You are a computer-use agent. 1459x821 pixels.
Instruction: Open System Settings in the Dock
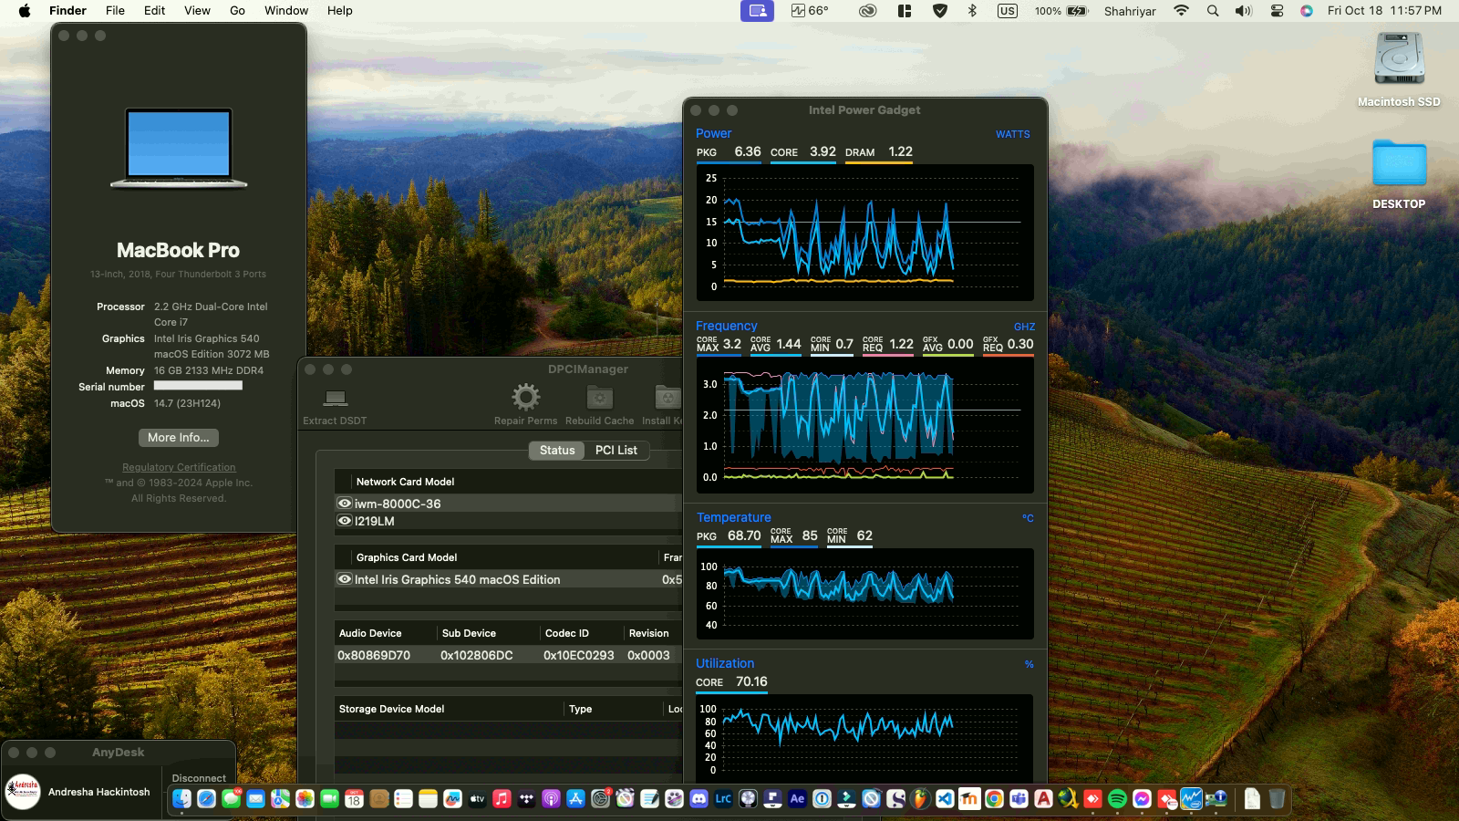[600, 798]
